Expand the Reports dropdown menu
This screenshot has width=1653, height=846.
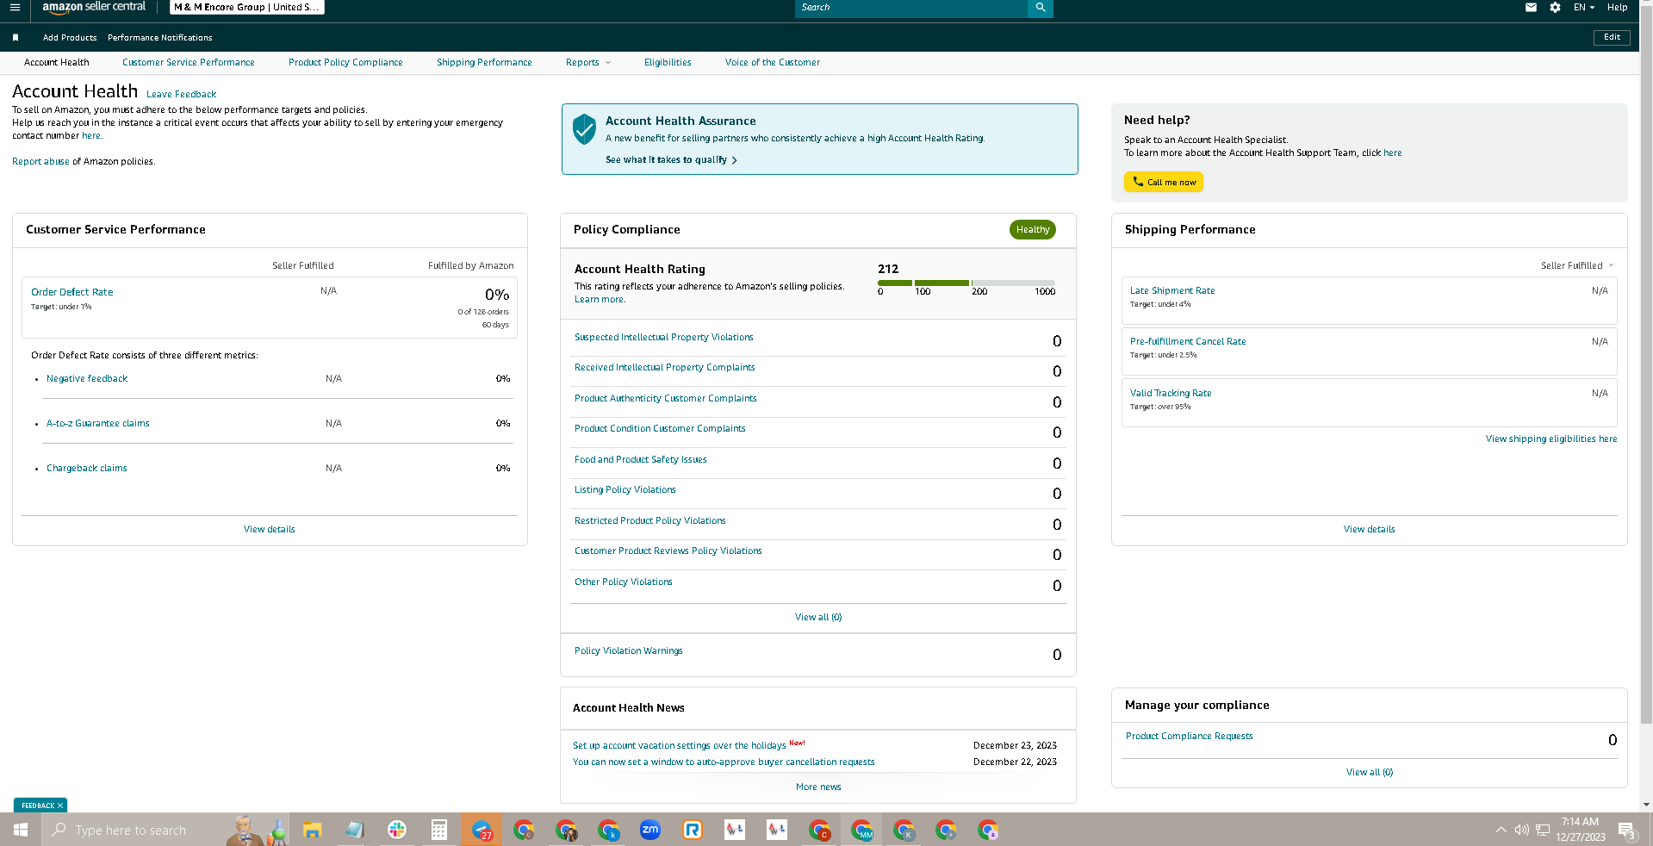coord(588,62)
